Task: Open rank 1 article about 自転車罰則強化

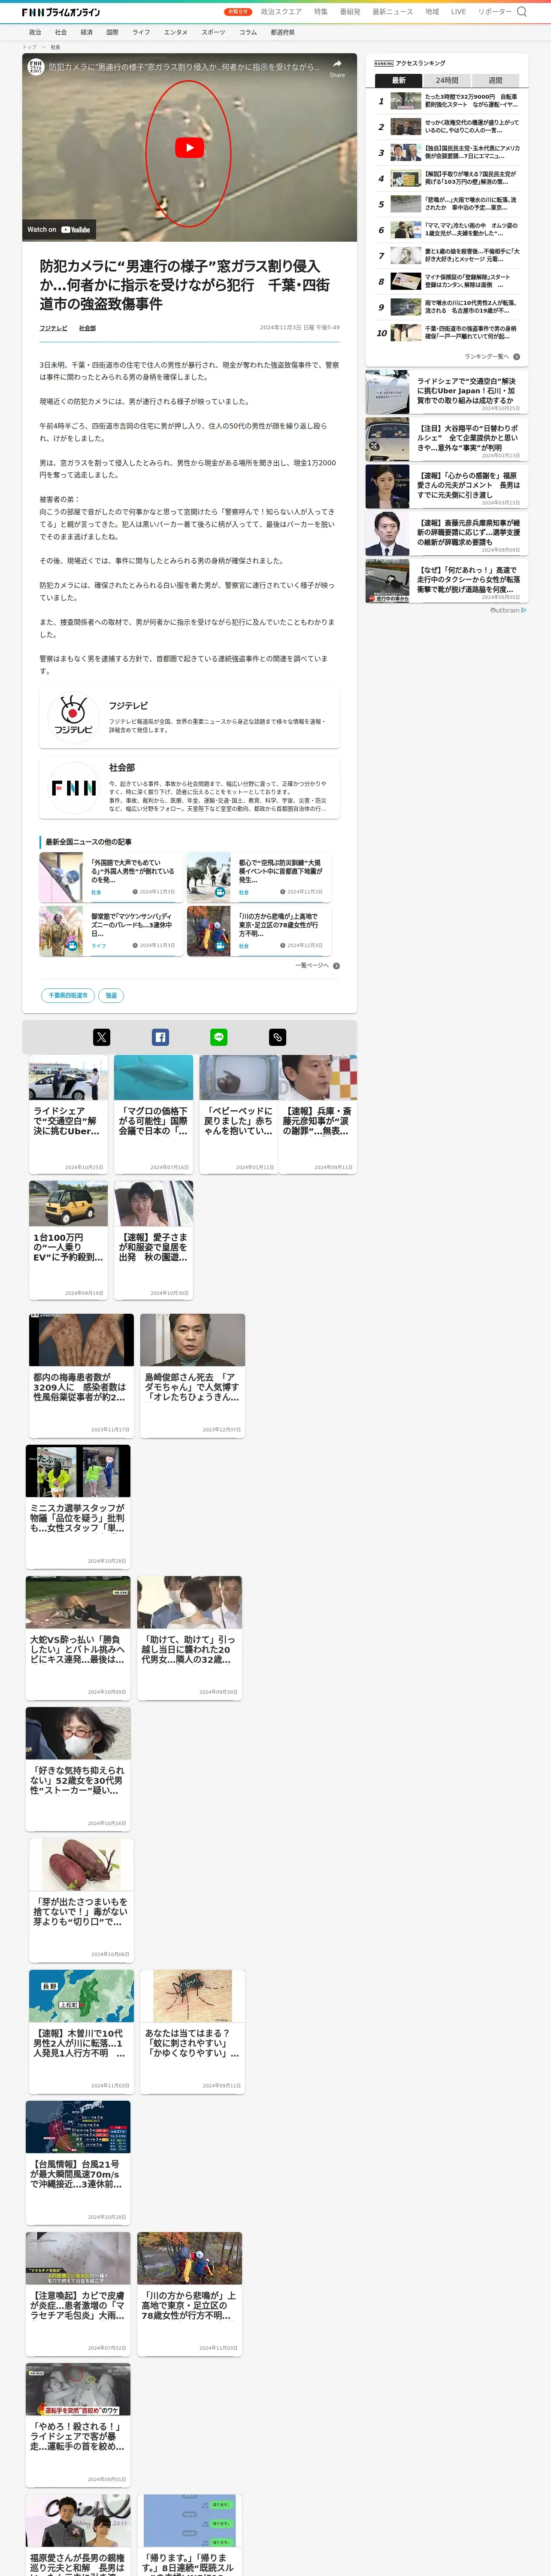Action: coord(447,101)
